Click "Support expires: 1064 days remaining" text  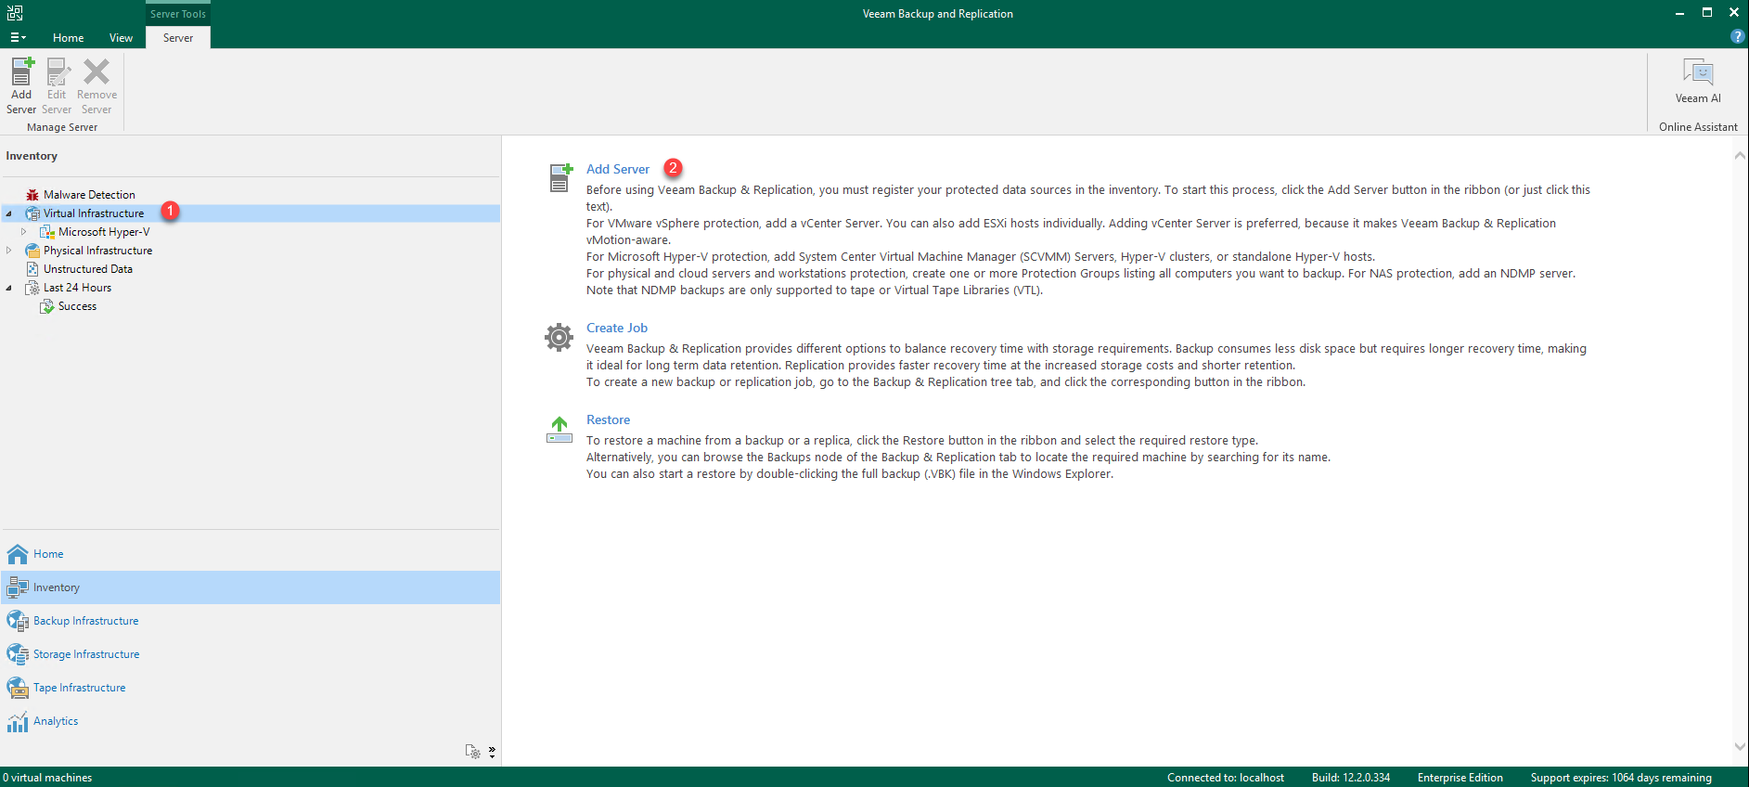[1621, 778]
